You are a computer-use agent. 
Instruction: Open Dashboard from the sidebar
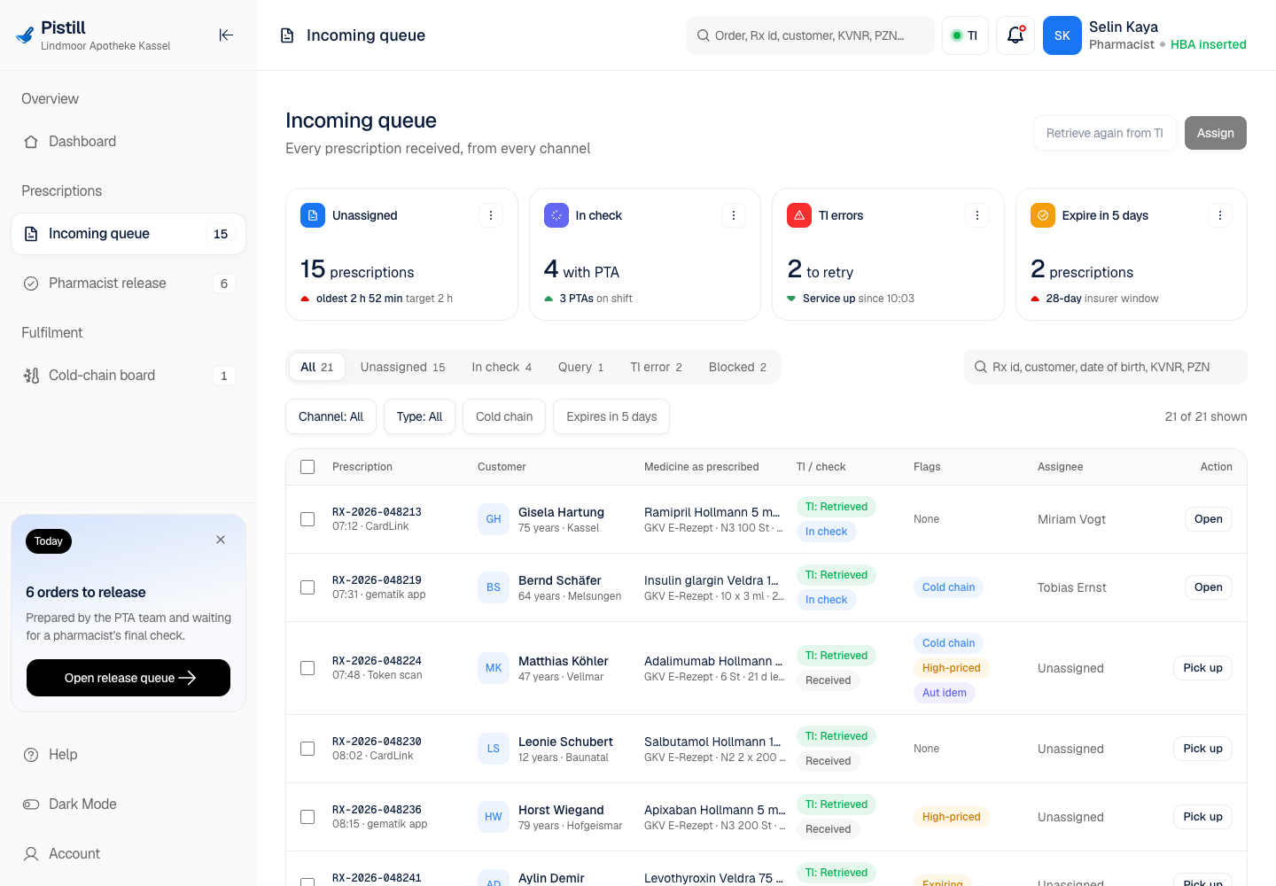128,141
